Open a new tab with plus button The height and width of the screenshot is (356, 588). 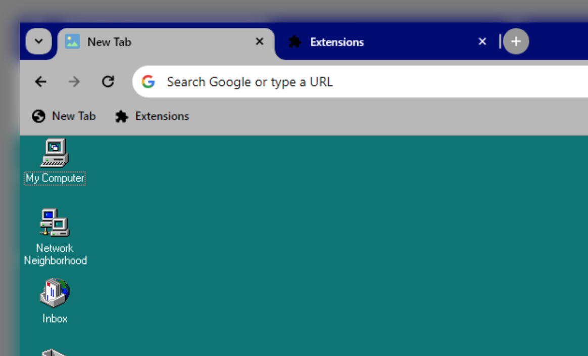[516, 41]
